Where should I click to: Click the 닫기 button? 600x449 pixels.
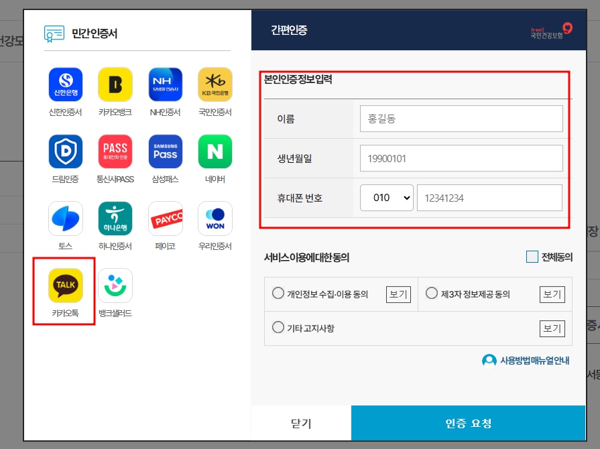tap(301, 423)
